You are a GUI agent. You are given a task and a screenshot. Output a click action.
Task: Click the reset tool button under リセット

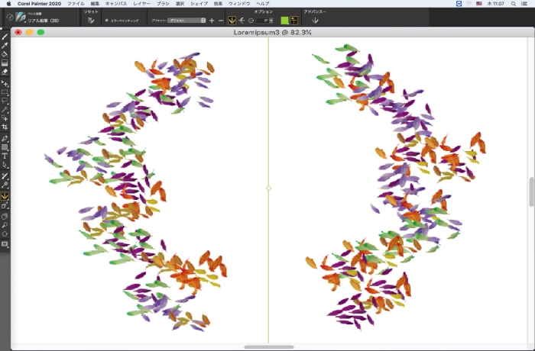coord(90,21)
